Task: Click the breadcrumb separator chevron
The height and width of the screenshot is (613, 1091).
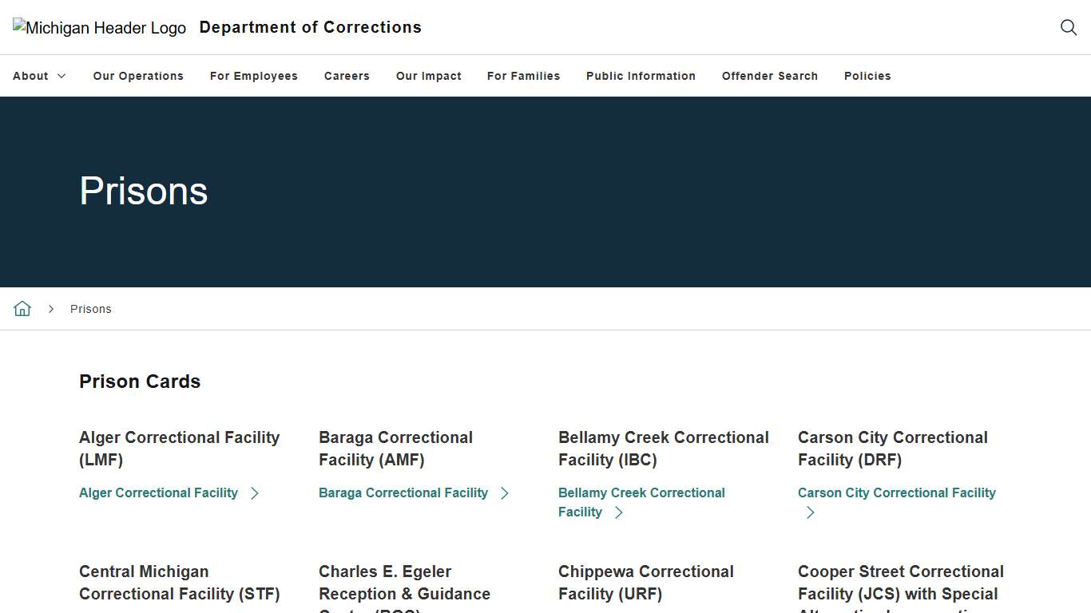Action: coord(51,309)
